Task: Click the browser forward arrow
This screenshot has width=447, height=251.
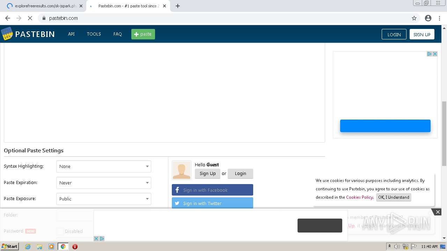Action: coord(19,18)
